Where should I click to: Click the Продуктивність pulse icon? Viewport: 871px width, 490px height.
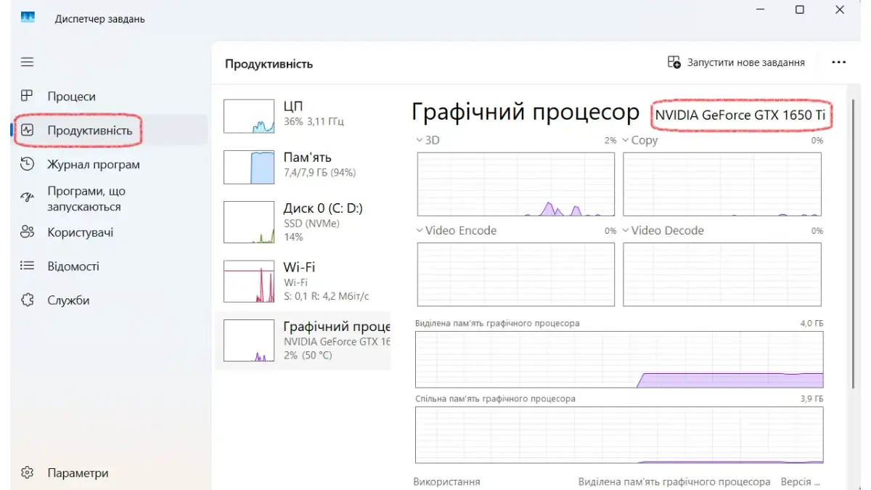pyautogui.click(x=27, y=131)
